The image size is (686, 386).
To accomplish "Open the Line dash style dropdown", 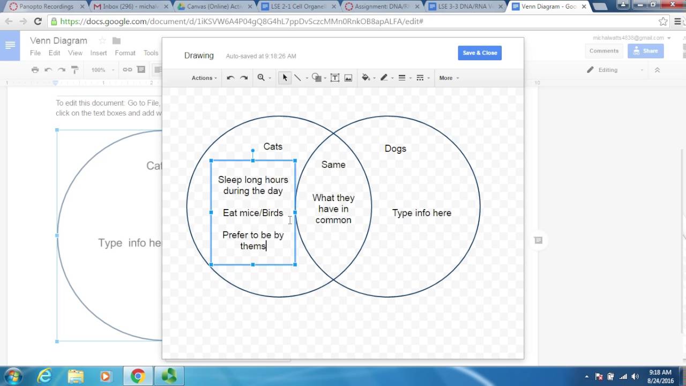I will coord(420,78).
